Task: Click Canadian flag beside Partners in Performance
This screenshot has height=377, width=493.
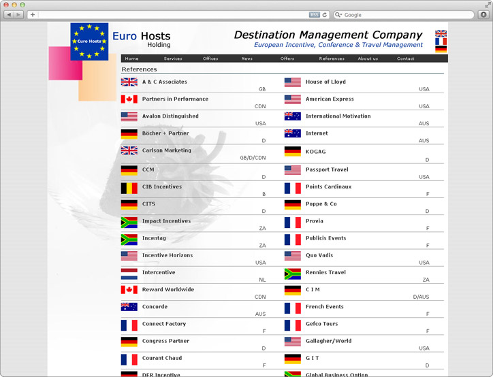Action: pyautogui.click(x=129, y=99)
